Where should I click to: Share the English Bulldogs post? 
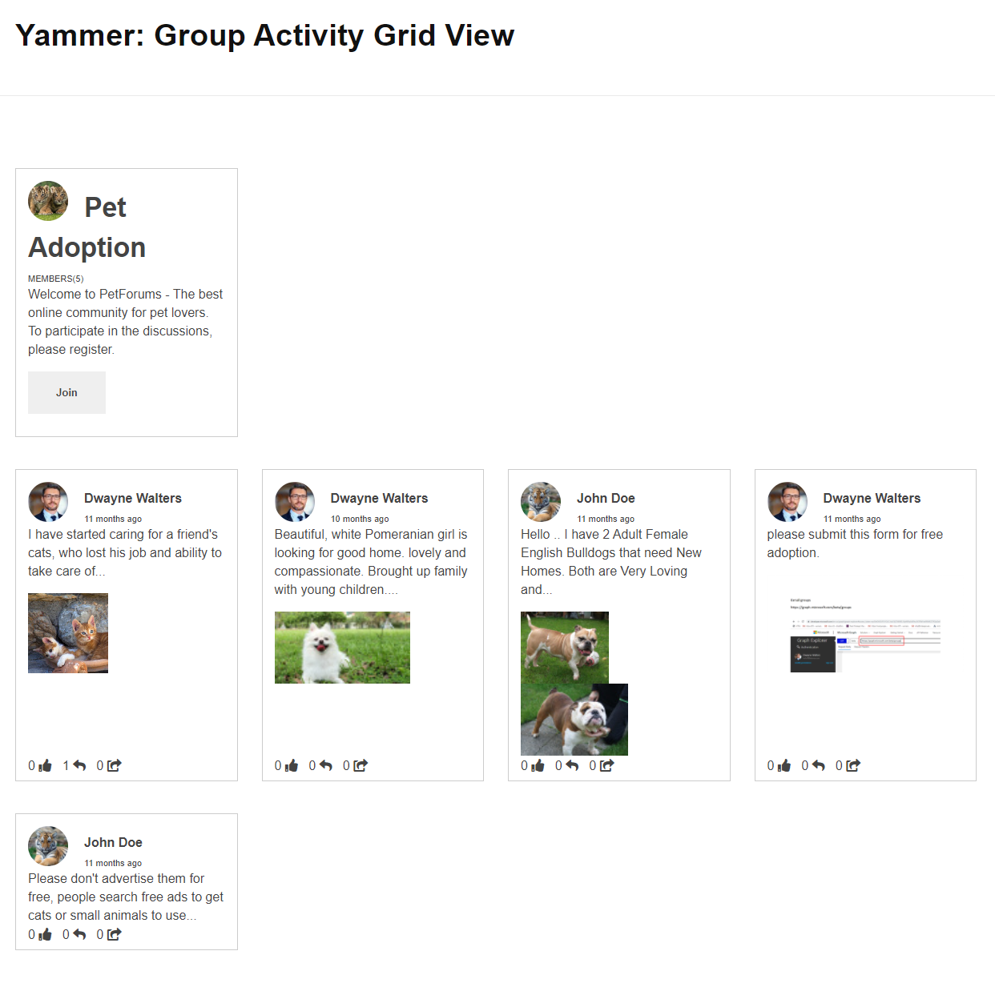tap(607, 766)
